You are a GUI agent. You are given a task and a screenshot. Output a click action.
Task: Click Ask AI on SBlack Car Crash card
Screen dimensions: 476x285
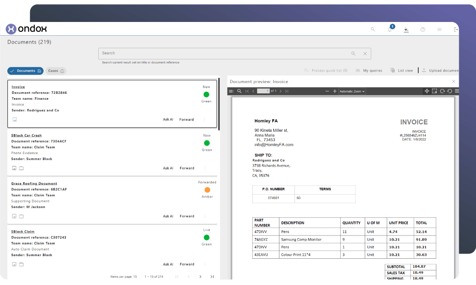click(x=168, y=168)
